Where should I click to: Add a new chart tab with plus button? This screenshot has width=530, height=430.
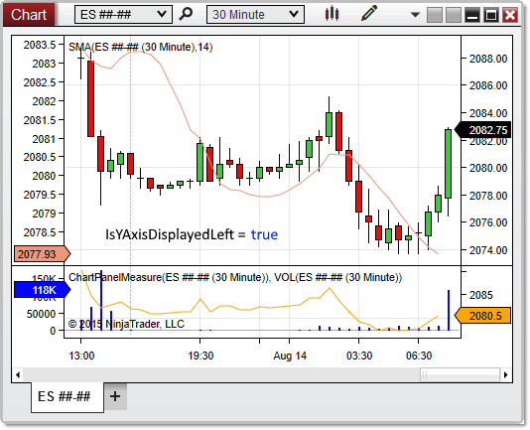tap(115, 396)
